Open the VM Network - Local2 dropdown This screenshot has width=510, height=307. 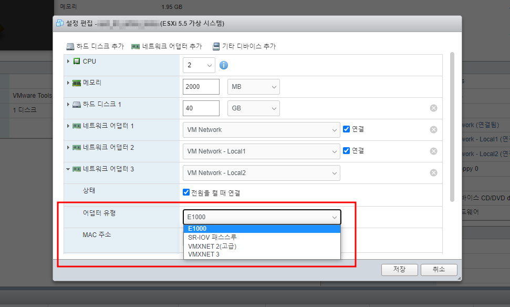coord(261,173)
